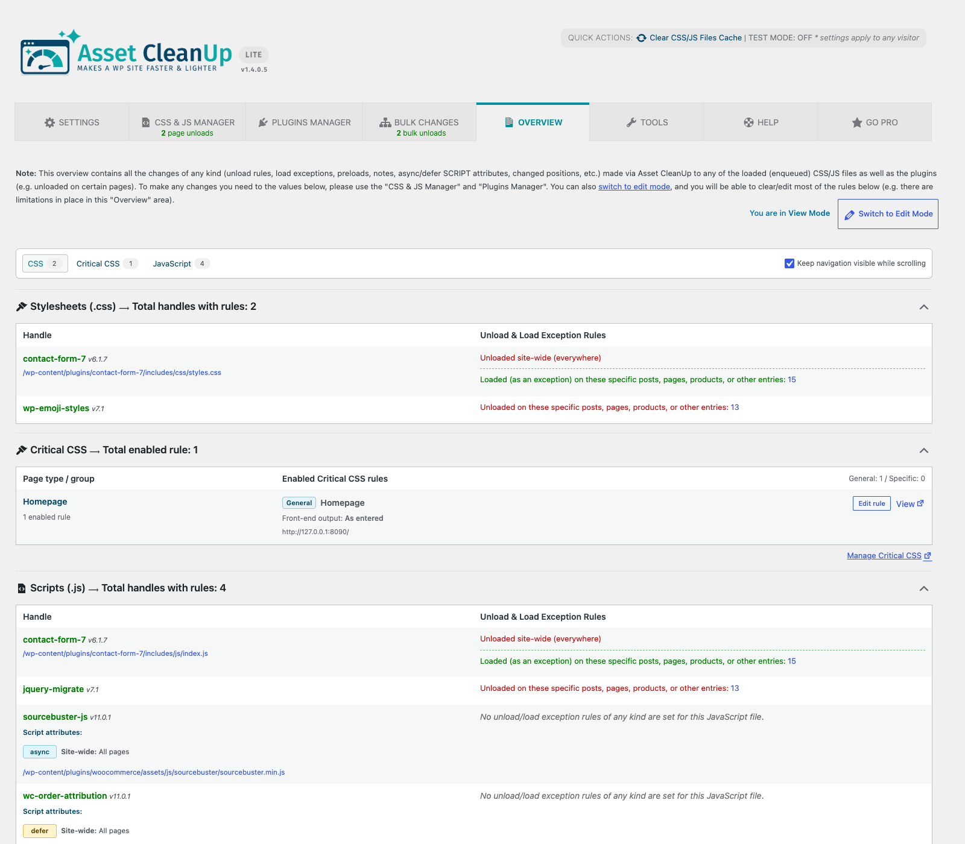Click the 13 entries link for wp-emoji-styles

[735, 408]
